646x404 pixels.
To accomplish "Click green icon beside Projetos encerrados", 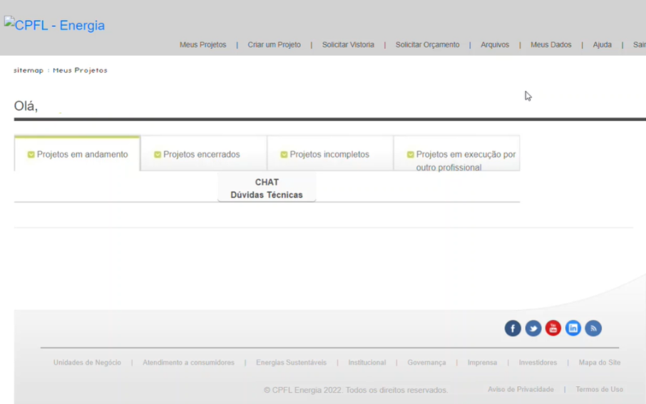I will click(158, 155).
